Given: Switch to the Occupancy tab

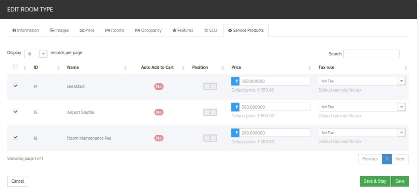Looking at the screenshot, I should pos(148,30).
